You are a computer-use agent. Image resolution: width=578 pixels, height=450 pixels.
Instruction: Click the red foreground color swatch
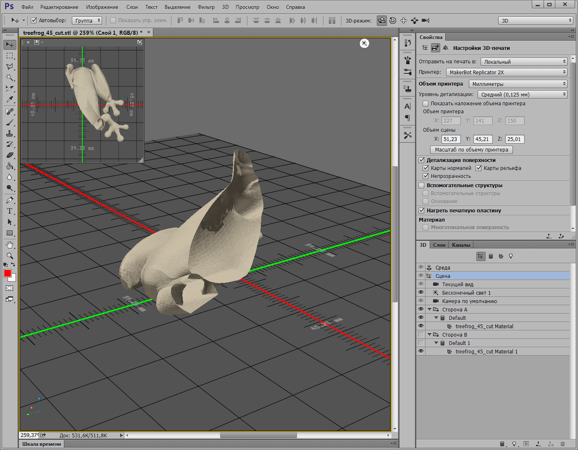click(x=7, y=273)
